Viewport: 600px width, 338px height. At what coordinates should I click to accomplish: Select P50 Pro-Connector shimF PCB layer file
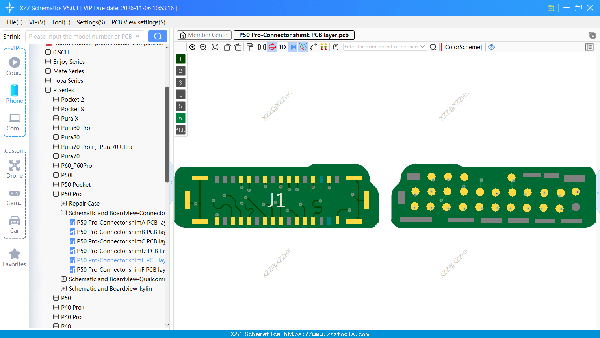[117, 269]
